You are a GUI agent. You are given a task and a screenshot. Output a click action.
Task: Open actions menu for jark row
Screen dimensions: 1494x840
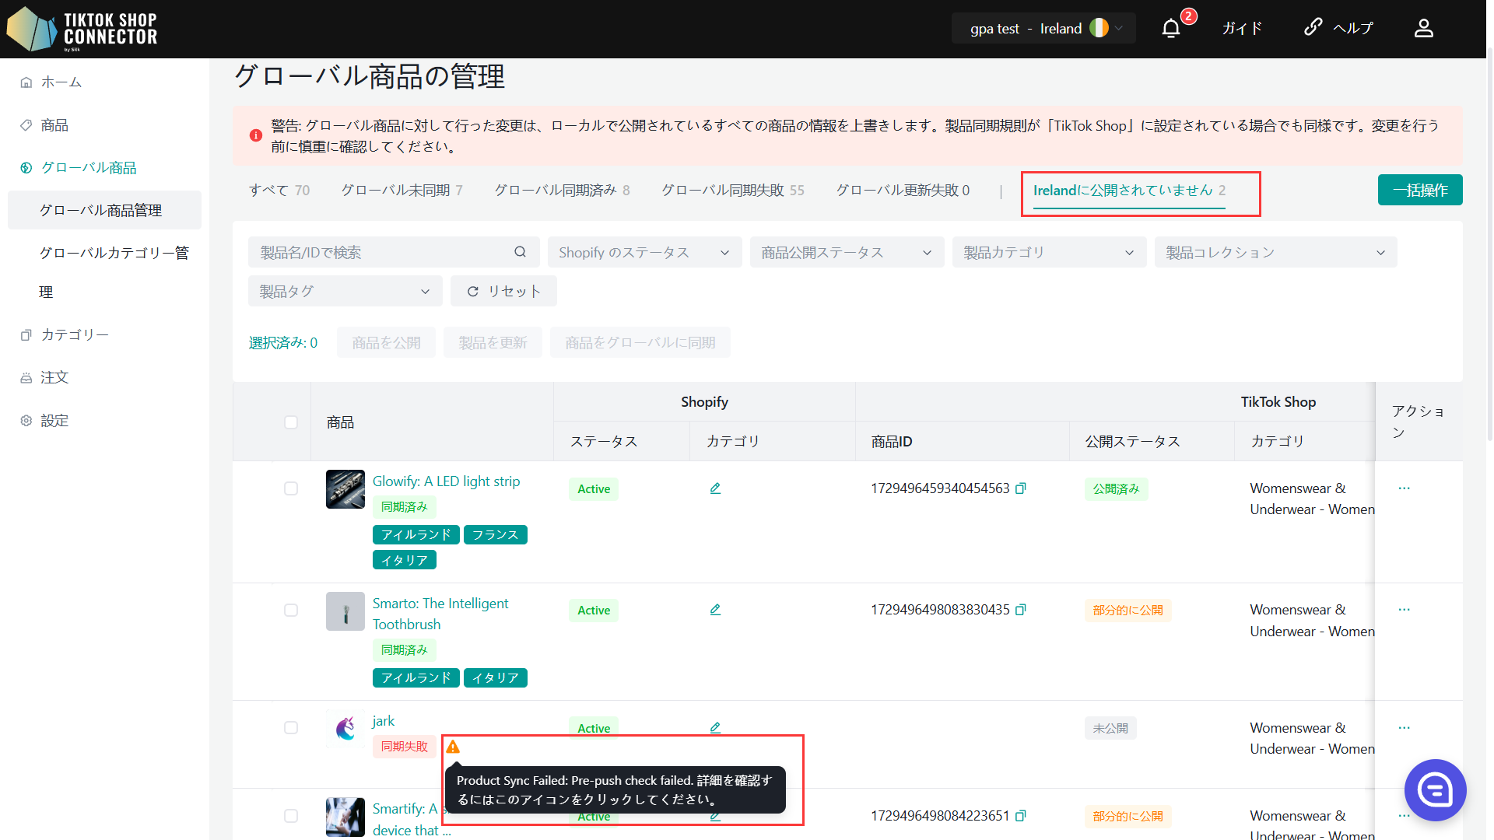coord(1404,728)
